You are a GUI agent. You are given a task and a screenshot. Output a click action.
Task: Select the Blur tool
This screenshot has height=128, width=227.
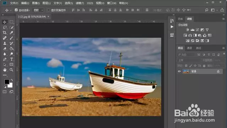click(x=5, y=54)
